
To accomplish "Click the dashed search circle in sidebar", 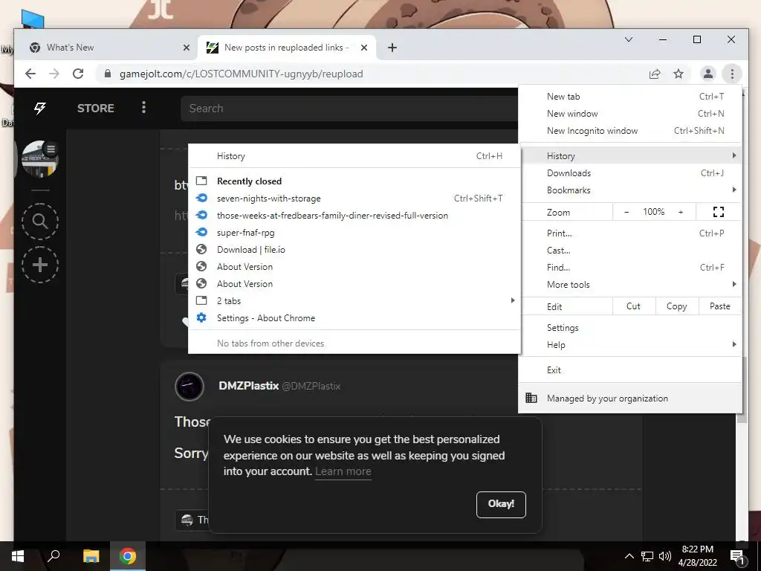I will [x=40, y=222].
